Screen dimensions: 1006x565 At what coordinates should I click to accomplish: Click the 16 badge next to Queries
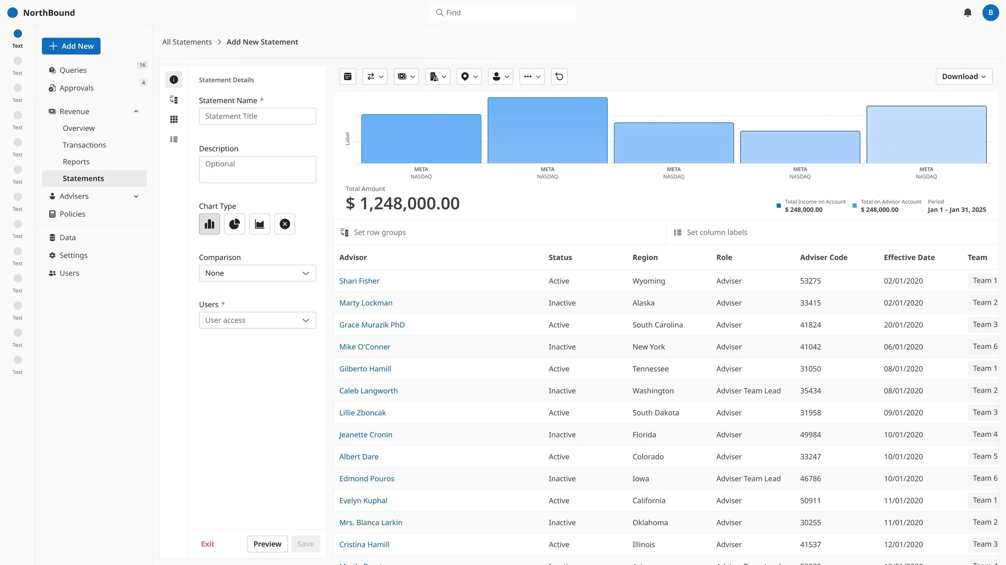142,65
